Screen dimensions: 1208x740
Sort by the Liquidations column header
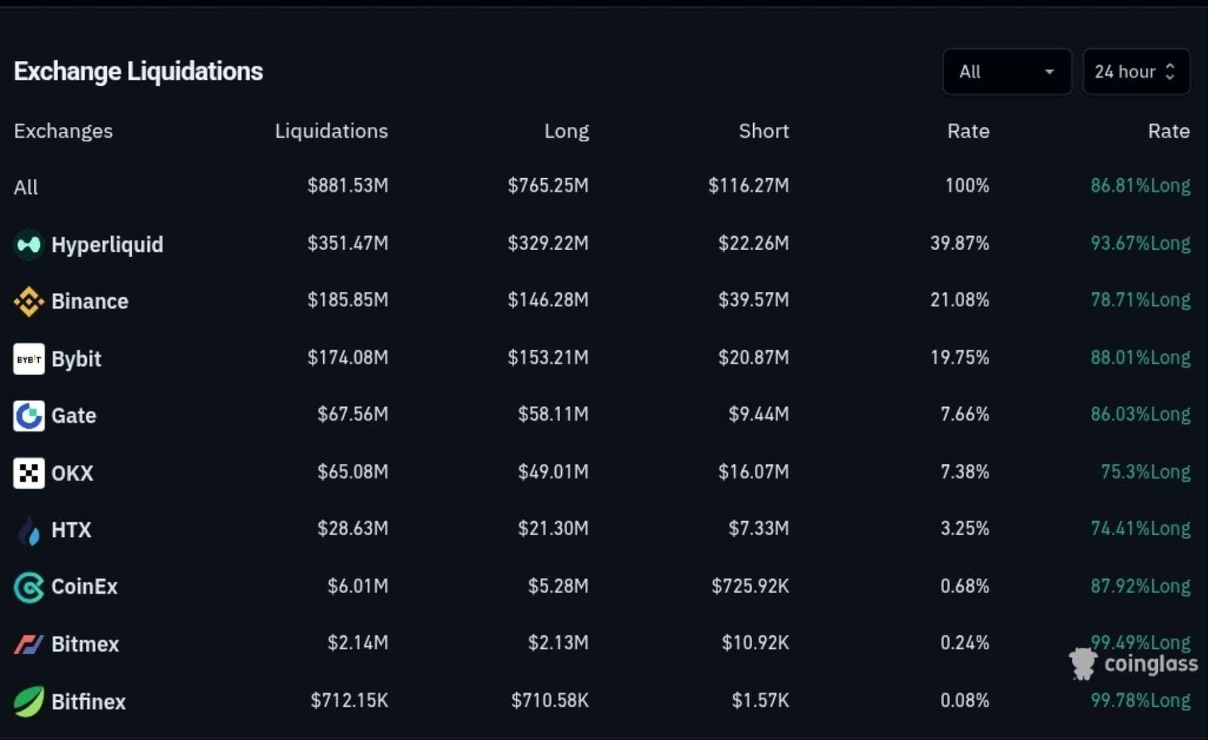(331, 131)
